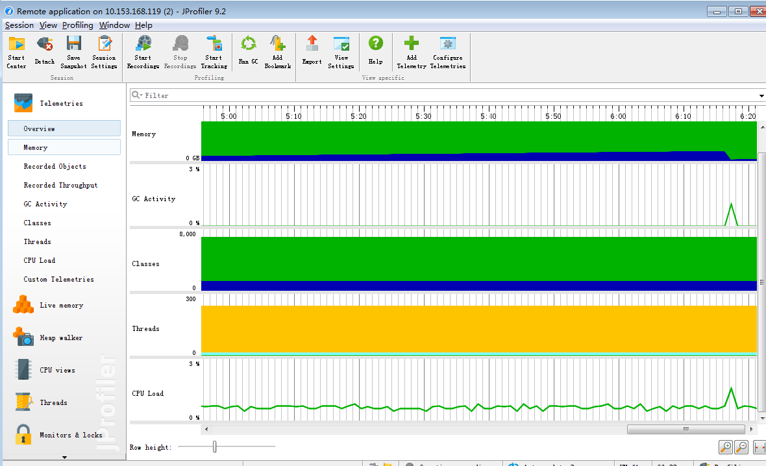The image size is (766, 466).
Task: Click the 5:30 timeline marker
Action: [423, 116]
